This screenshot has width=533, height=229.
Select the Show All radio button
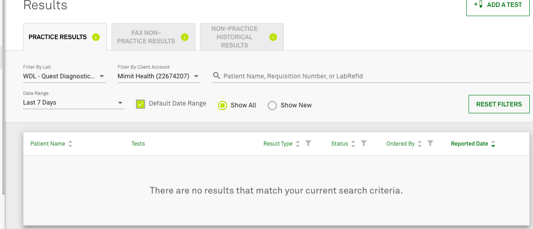[223, 105]
